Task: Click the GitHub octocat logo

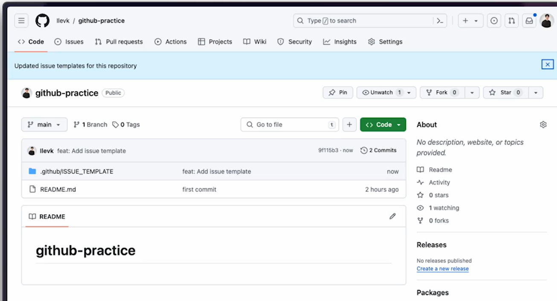Action: point(42,20)
